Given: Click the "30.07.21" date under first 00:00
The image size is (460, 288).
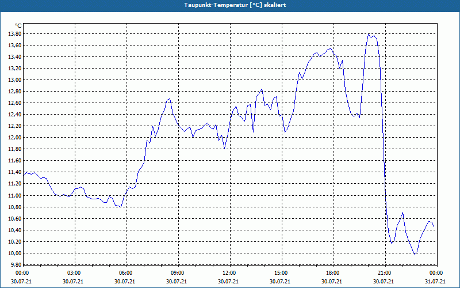Looking at the screenshot, I should pyautogui.click(x=21, y=282).
